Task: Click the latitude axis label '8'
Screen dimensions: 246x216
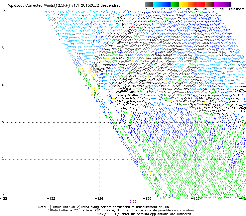Action: tap(3, 48)
